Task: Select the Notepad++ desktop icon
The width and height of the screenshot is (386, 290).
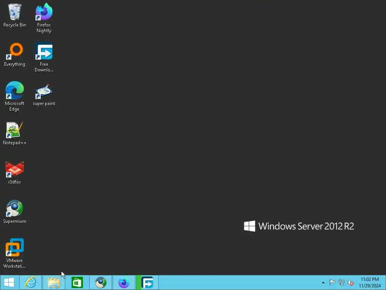Action: tap(15, 133)
